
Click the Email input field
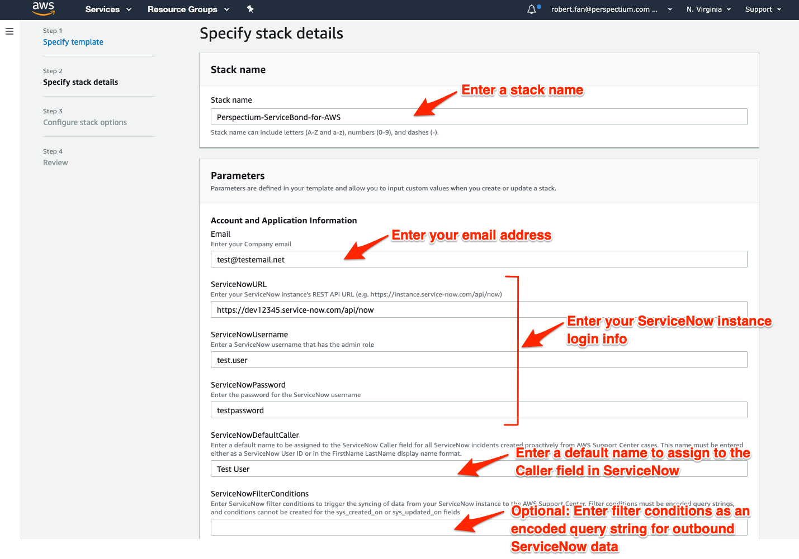point(479,259)
